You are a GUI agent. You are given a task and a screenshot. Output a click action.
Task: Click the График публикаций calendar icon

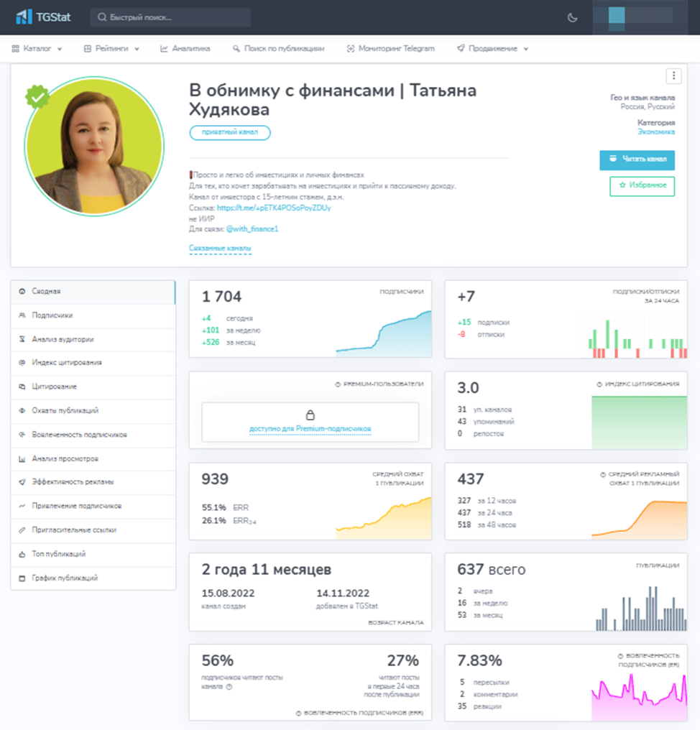pyautogui.click(x=22, y=578)
